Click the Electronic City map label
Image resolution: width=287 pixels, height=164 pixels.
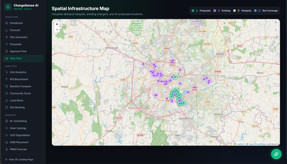pyautogui.click(x=186, y=118)
